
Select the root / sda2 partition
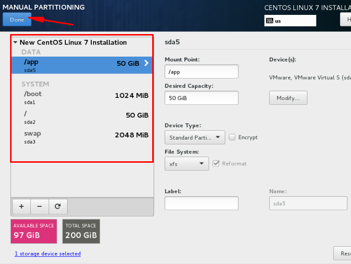click(x=82, y=117)
